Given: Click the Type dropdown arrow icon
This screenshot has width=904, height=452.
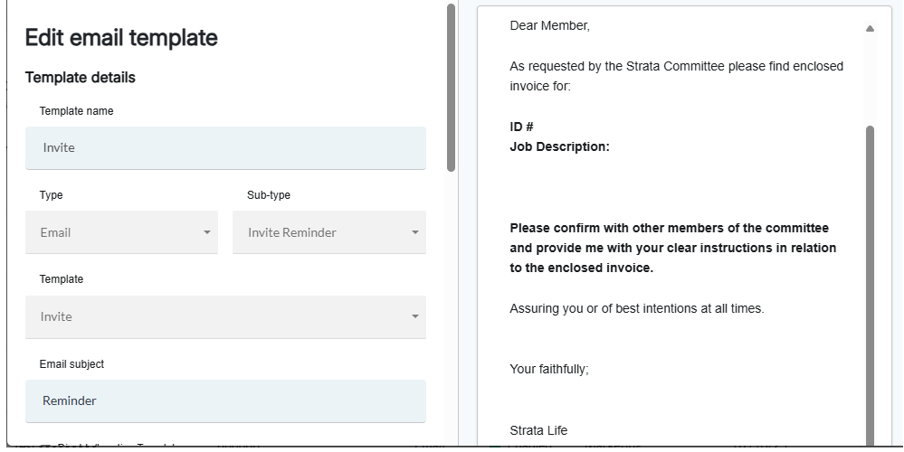Looking at the screenshot, I should click(207, 232).
